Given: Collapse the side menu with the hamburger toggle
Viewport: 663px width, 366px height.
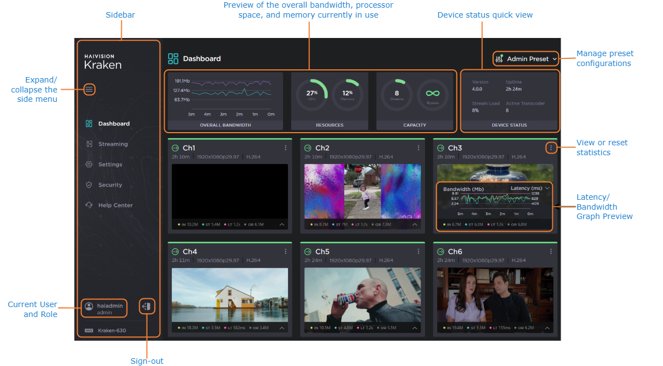Looking at the screenshot, I should (x=89, y=89).
